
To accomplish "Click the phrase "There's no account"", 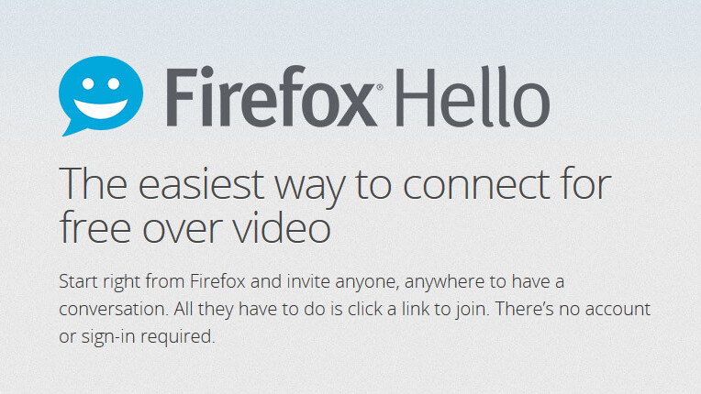I will (x=573, y=309).
